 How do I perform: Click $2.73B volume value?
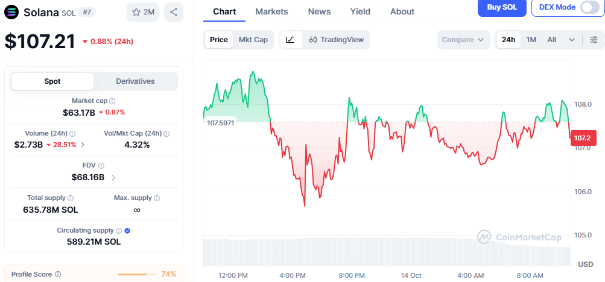pyautogui.click(x=28, y=145)
